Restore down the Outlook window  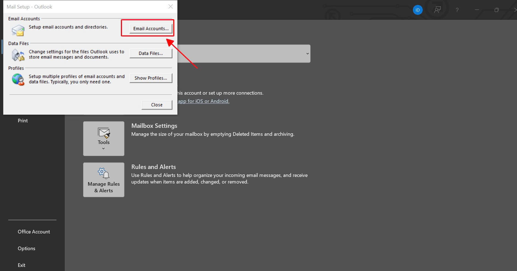point(496,10)
